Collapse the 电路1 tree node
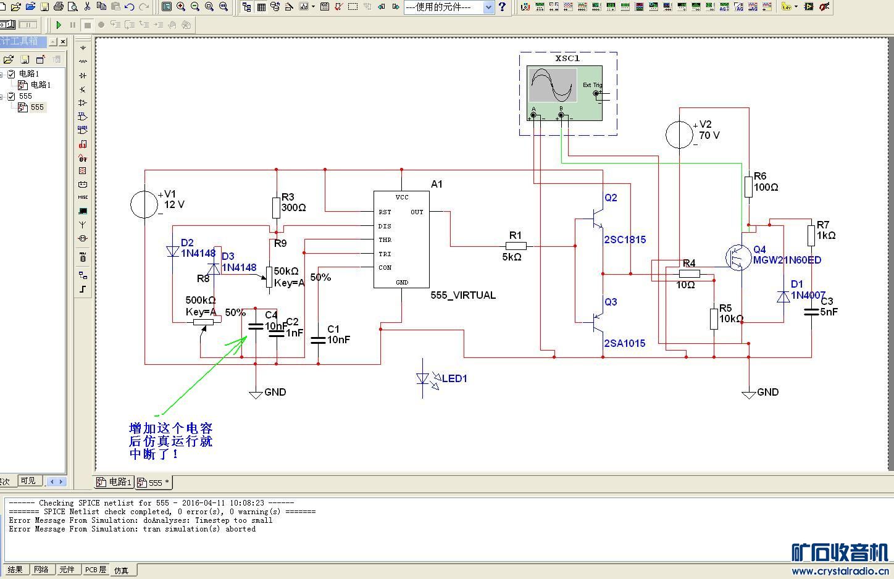894x579 pixels. 2,74
